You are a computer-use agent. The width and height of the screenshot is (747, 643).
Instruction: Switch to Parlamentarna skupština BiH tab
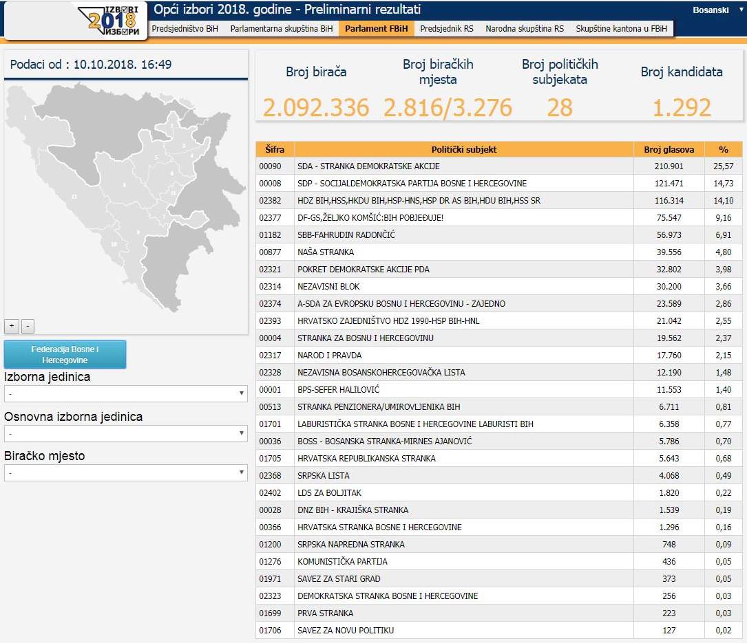(282, 29)
